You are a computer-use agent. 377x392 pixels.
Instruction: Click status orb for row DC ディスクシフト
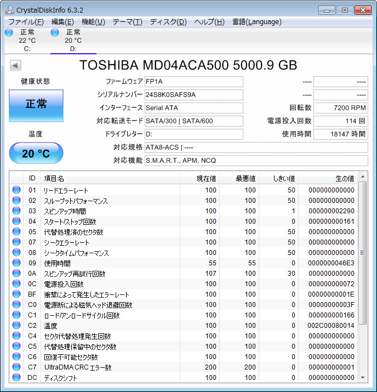(x=16, y=377)
